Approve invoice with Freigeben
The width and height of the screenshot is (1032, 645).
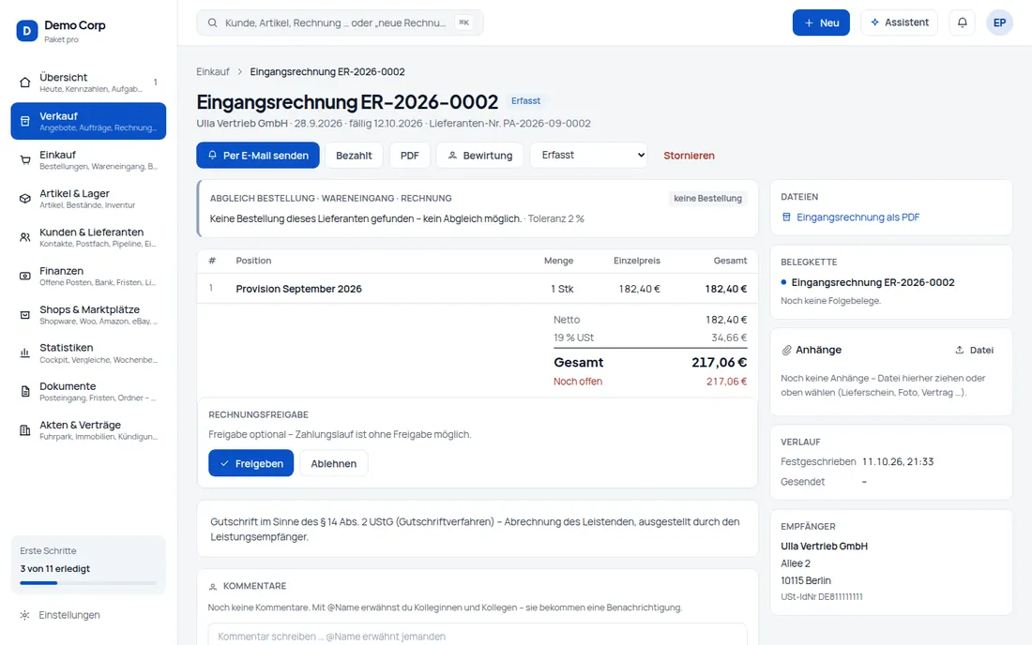[x=250, y=463]
